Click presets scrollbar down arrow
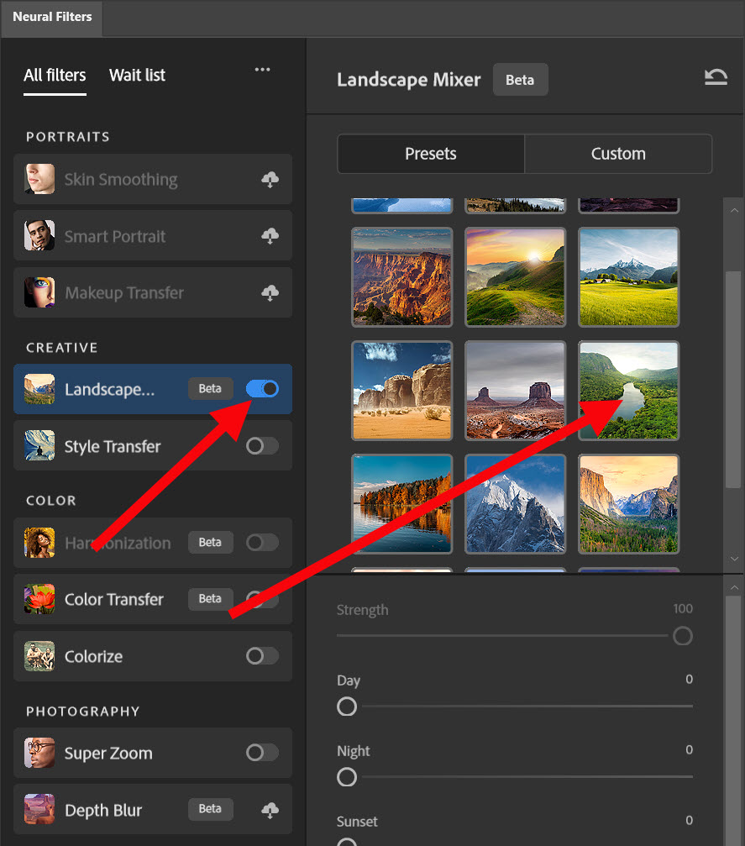Image resolution: width=745 pixels, height=846 pixels. [x=734, y=559]
